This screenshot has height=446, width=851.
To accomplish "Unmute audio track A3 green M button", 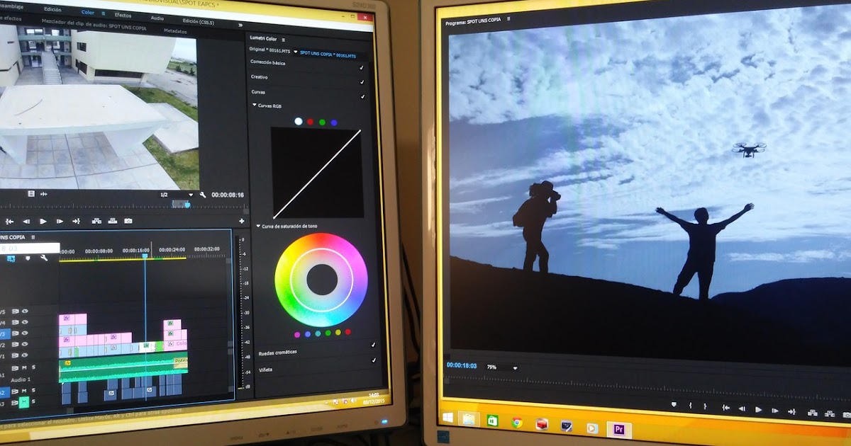I will (24, 401).
